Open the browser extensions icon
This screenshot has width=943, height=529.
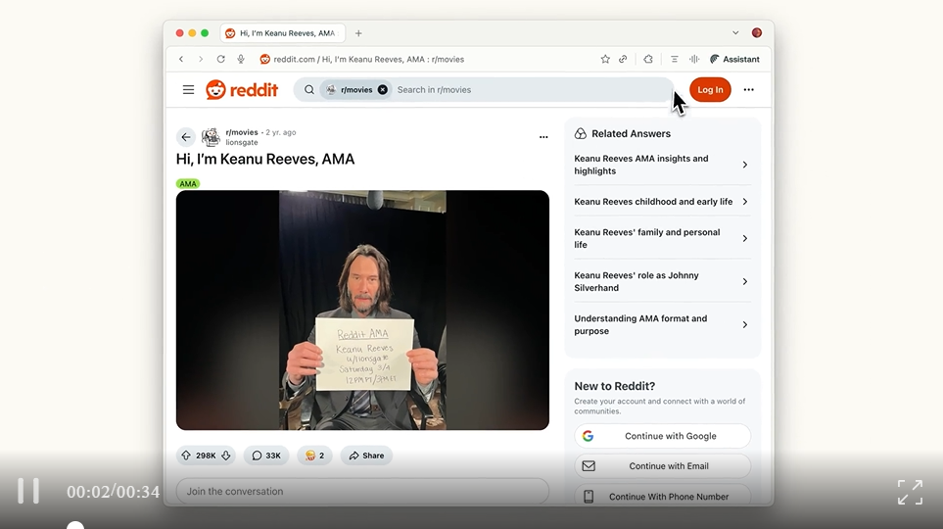647,59
